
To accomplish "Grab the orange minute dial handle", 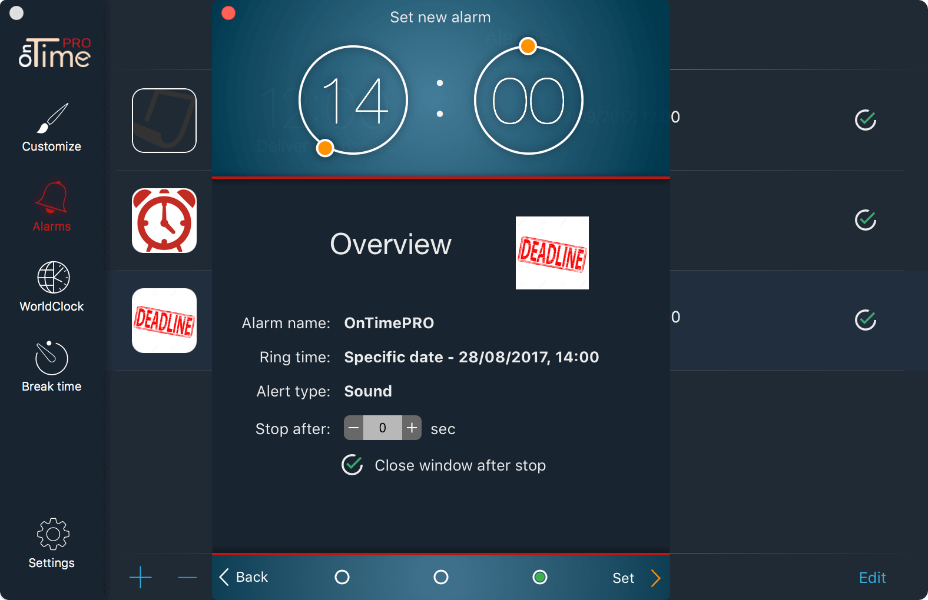I will pyautogui.click(x=528, y=46).
